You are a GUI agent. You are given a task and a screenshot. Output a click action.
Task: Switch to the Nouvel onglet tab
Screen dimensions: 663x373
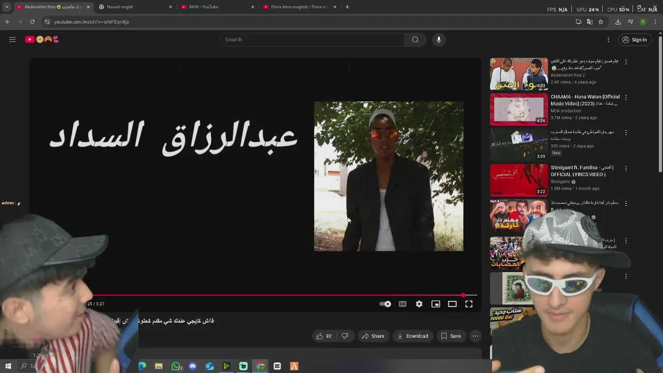(136, 7)
